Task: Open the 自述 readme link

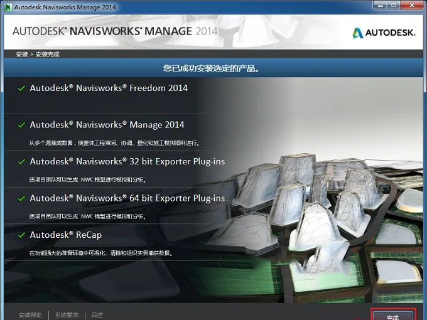Action: pos(97,315)
